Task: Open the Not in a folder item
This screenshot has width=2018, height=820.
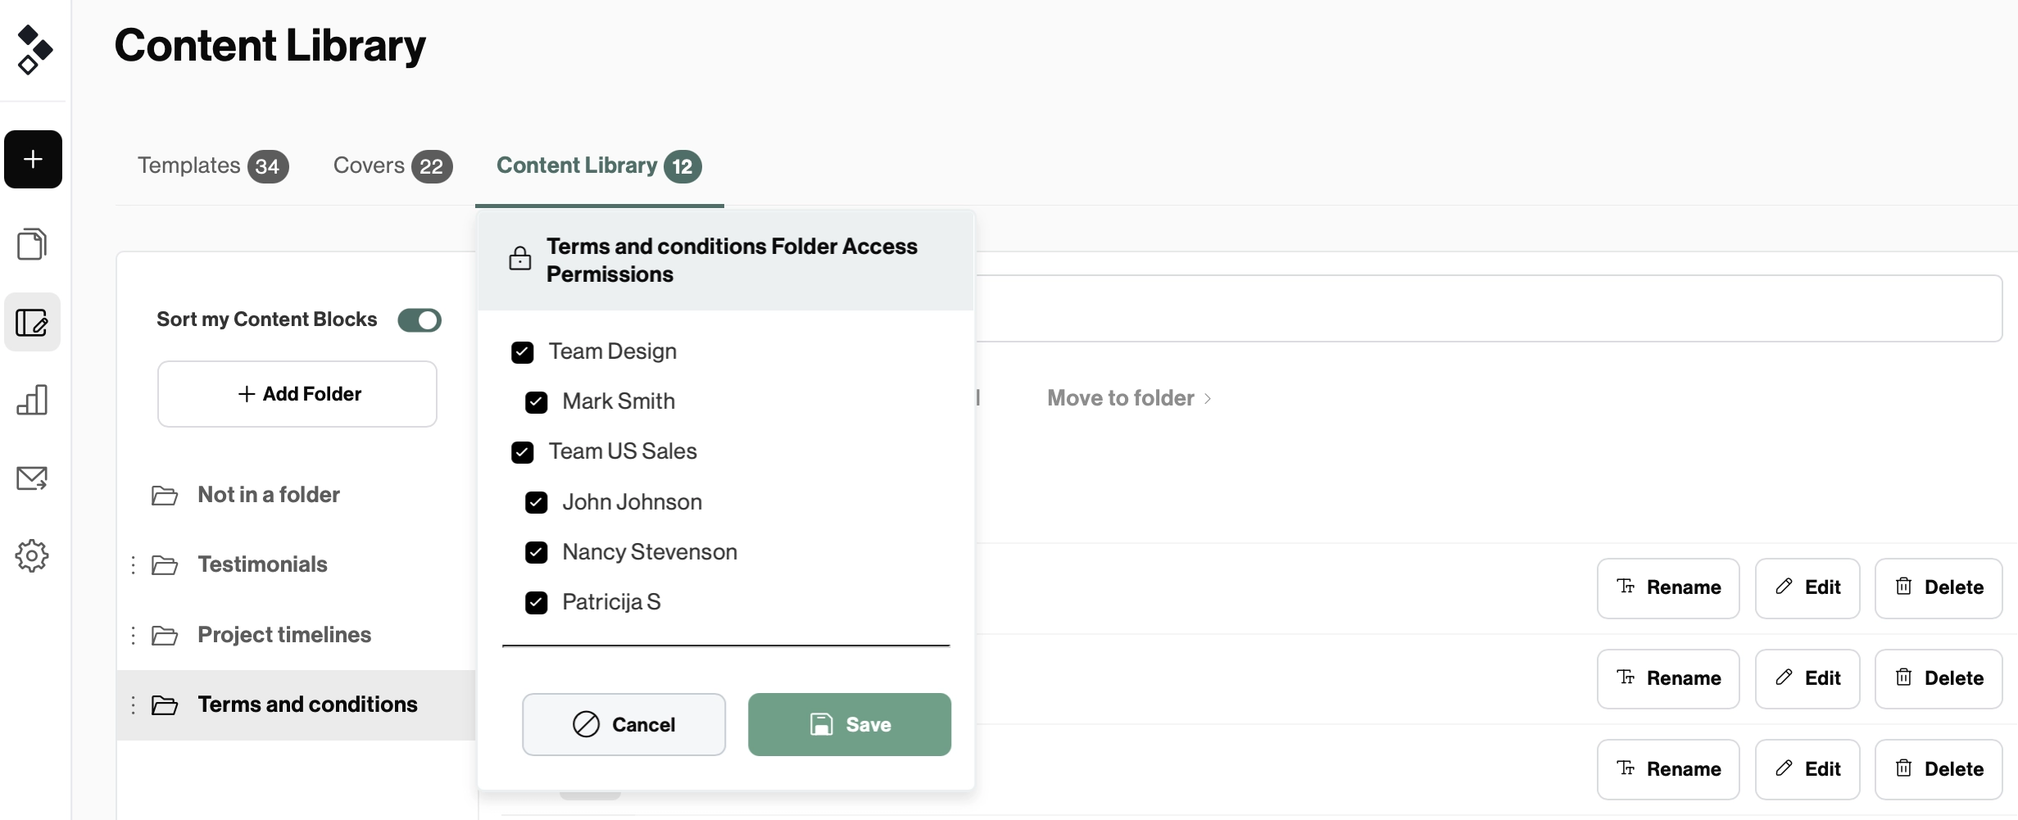Action: (x=268, y=495)
